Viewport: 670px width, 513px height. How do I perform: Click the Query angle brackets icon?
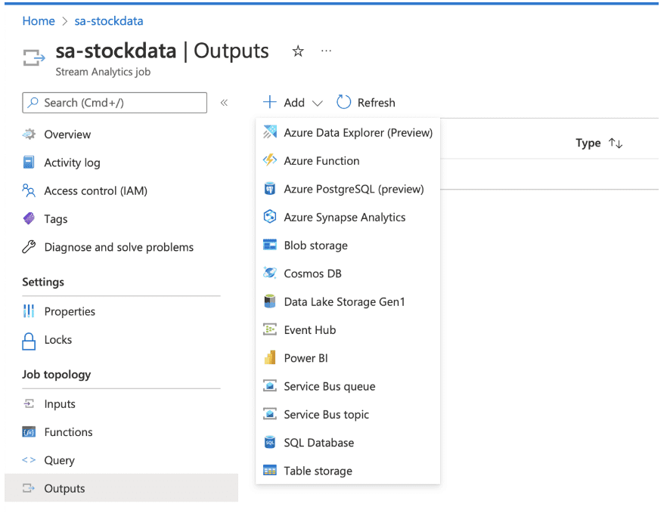[29, 459]
